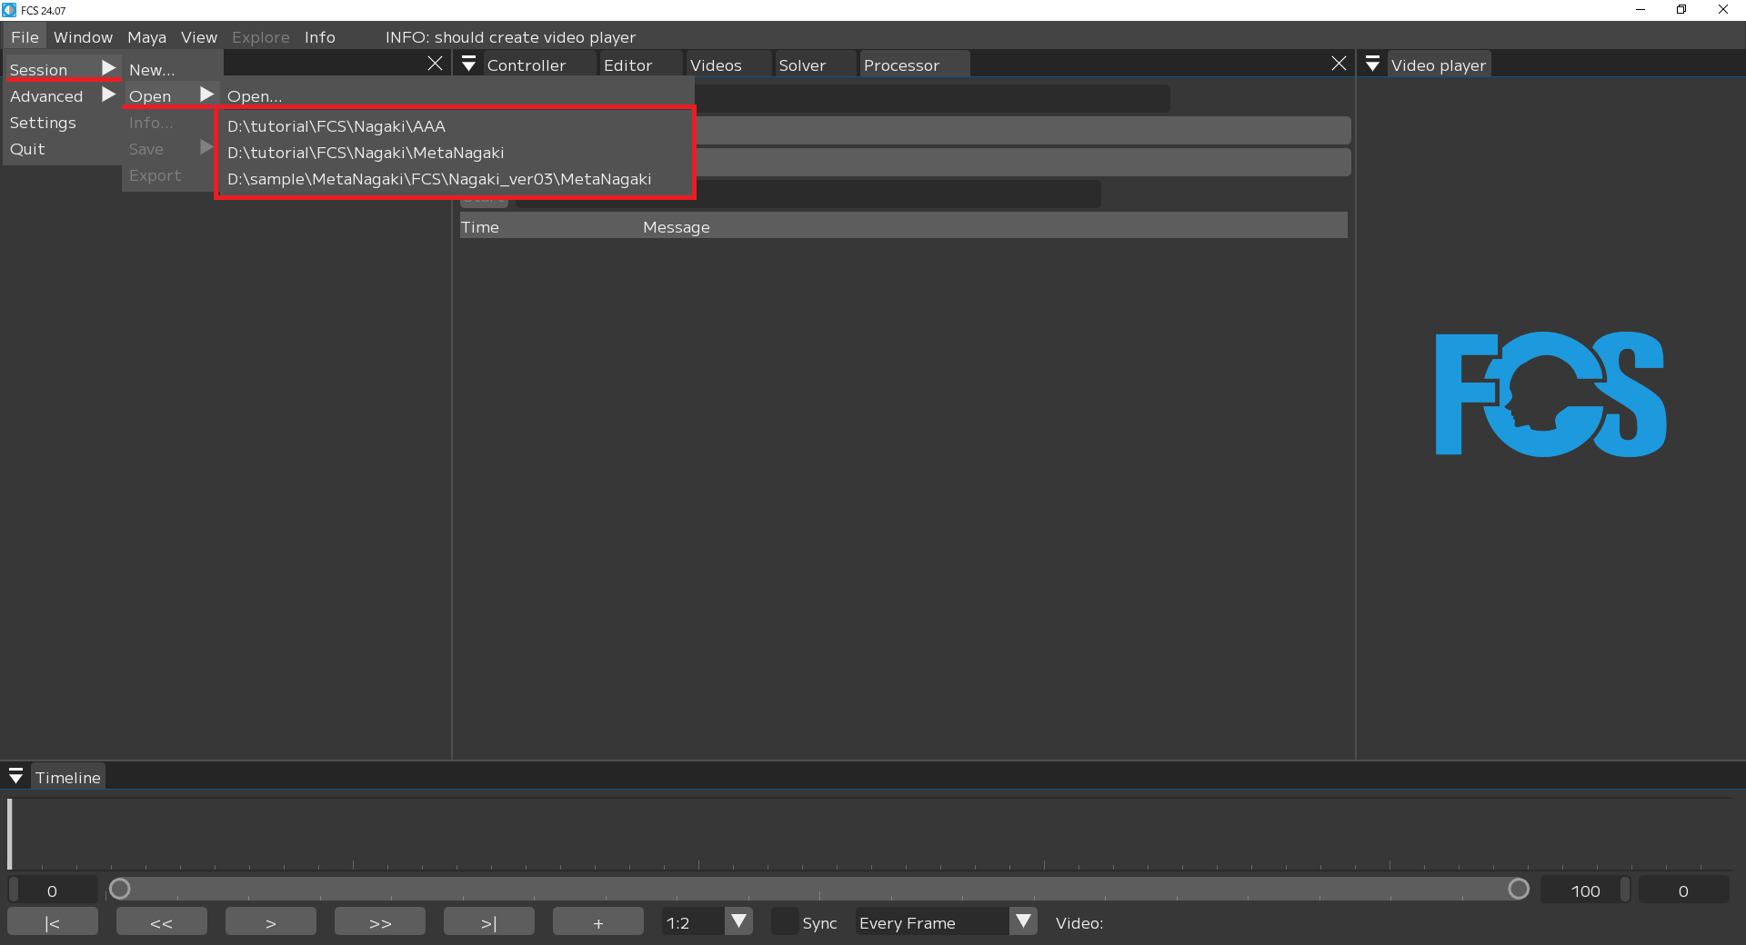Expand the 1:2 zoom ratio dropdown
1746x945 pixels.
click(739, 921)
